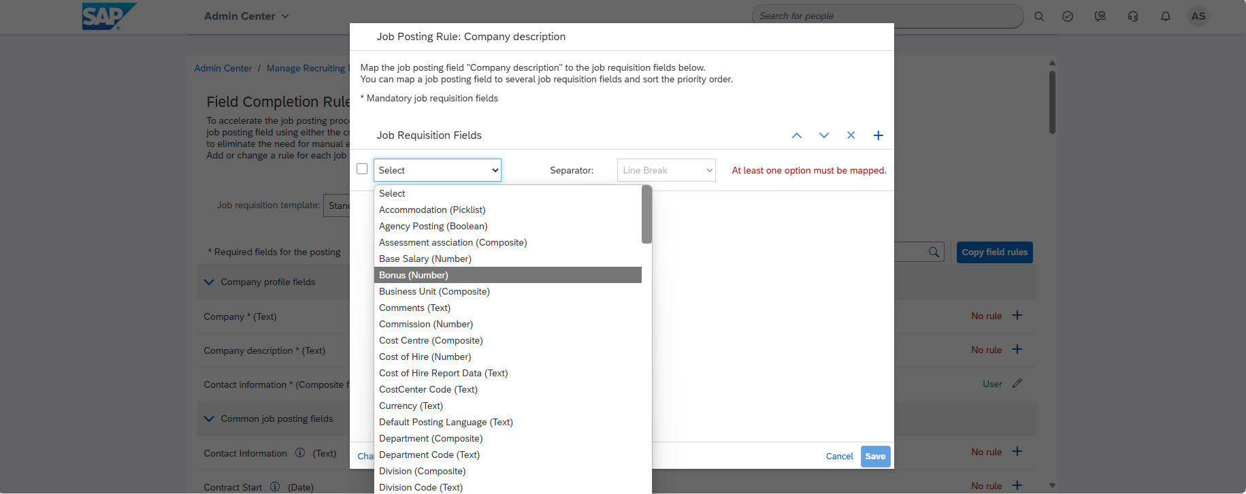1246x494 pixels.
Task: Choose Agency Posting (Boolean) option
Action: point(508,226)
